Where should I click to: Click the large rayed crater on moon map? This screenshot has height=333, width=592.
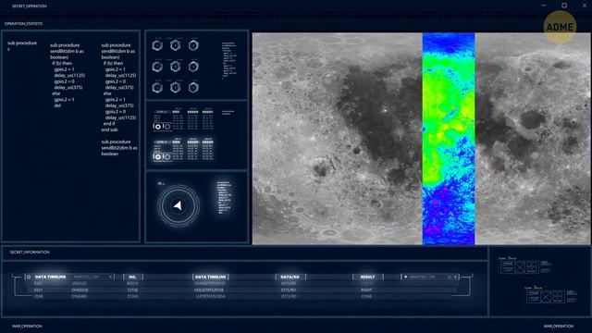[x=321, y=168]
